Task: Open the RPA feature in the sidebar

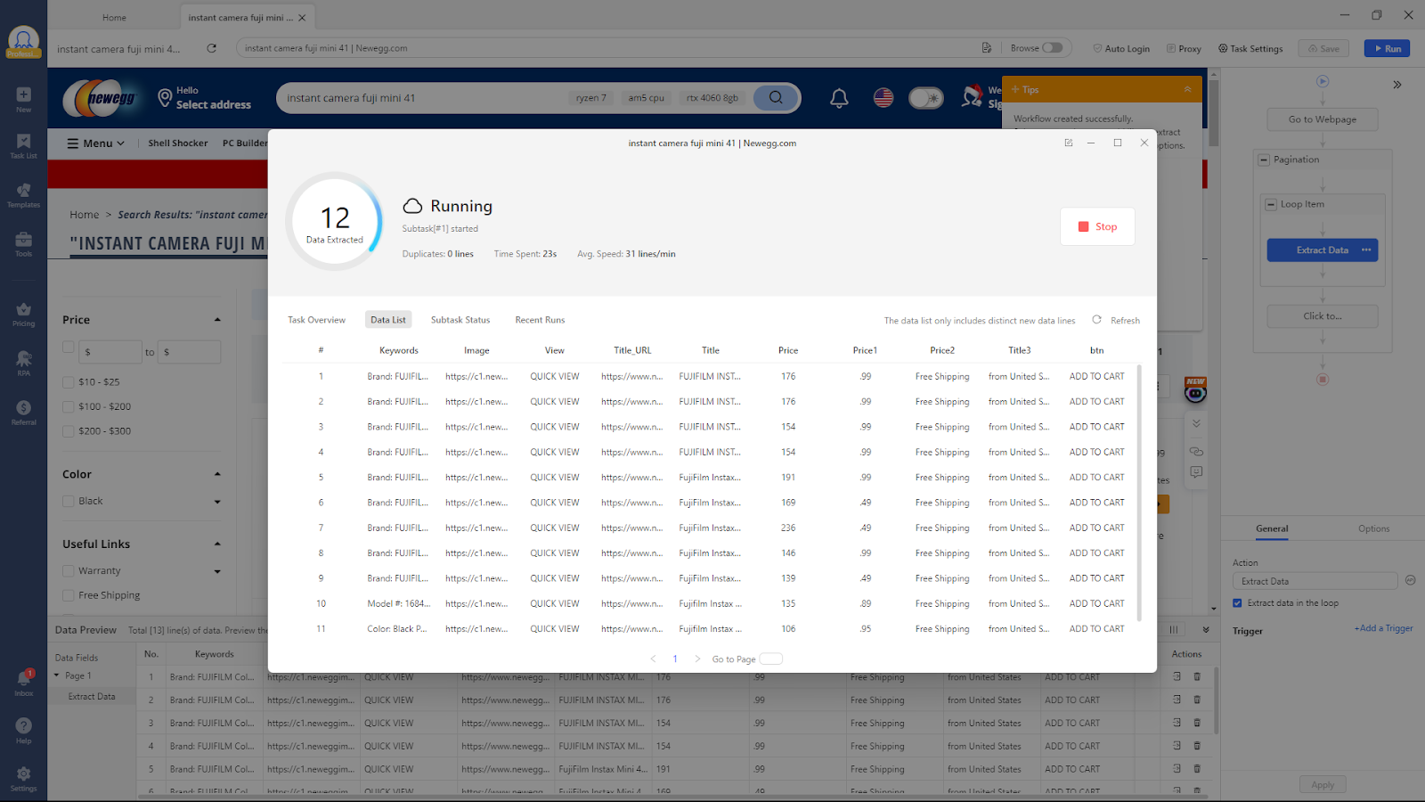Action: [x=23, y=361]
